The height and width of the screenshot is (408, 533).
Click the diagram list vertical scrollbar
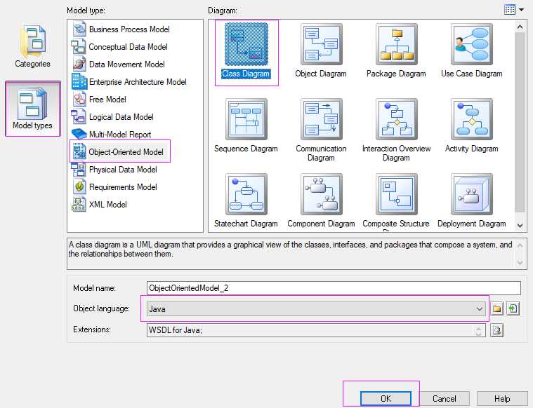point(520,122)
